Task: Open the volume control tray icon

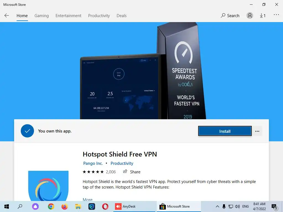Action: [237, 206]
